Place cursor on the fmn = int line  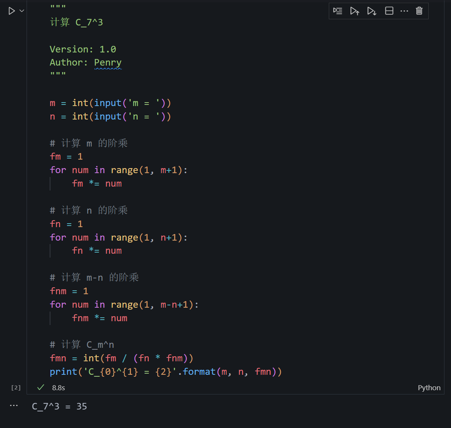pos(121,358)
